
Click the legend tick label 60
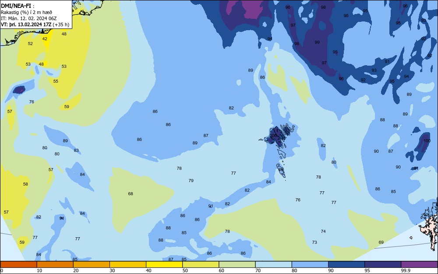(222, 270)
